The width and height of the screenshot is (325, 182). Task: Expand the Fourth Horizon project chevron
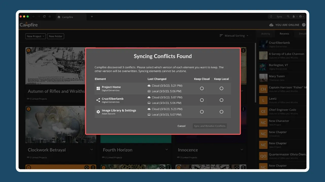click(x=167, y=150)
